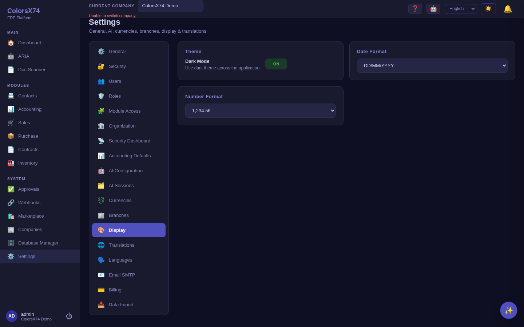Screen dimensions: 524x327
Task: Click the Purchase box icon
Action: tap(11, 136)
